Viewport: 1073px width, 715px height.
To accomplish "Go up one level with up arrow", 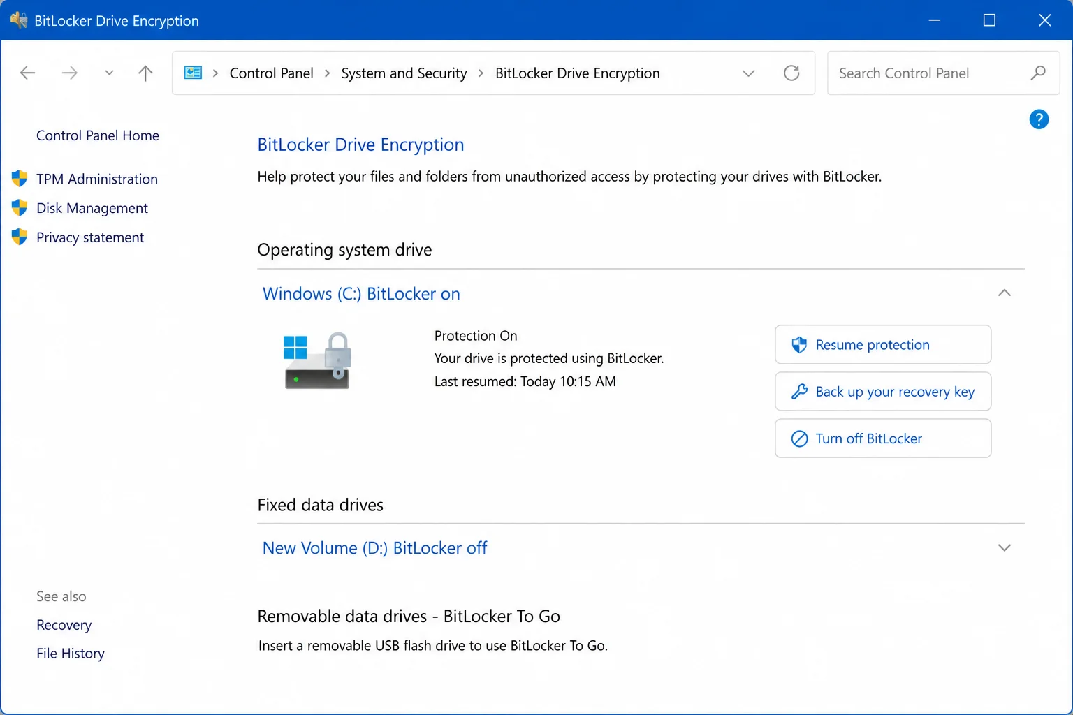I will pos(145,73).
